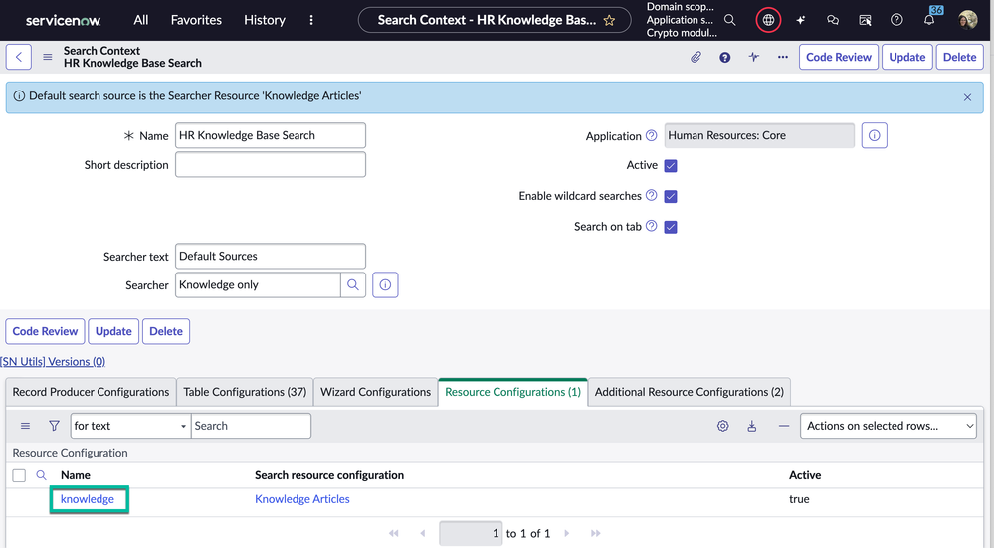The width and height of the screenshot is (994, 548).
Task: Toggle column search magnifier in list header
Action: pyautogui.click(x=41, y=475)
